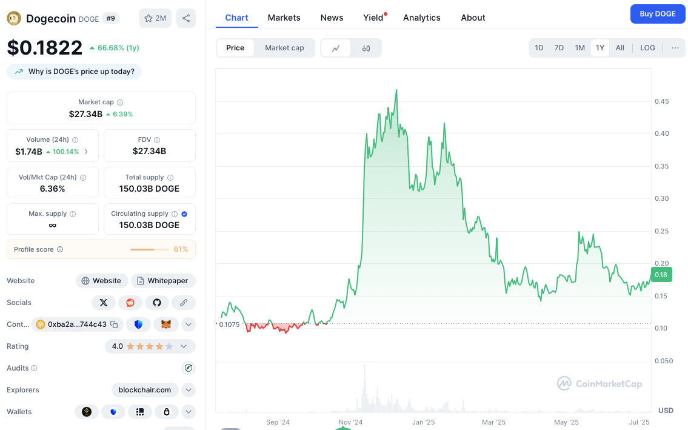
Task: Show FDV info icon
Action: tap(157, 140)
